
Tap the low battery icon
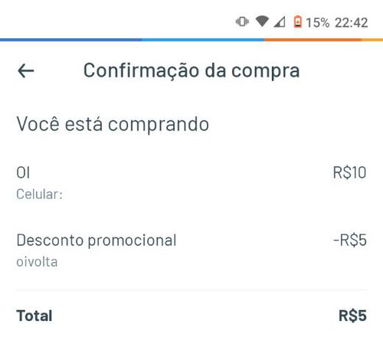click(x=298, y=21)
